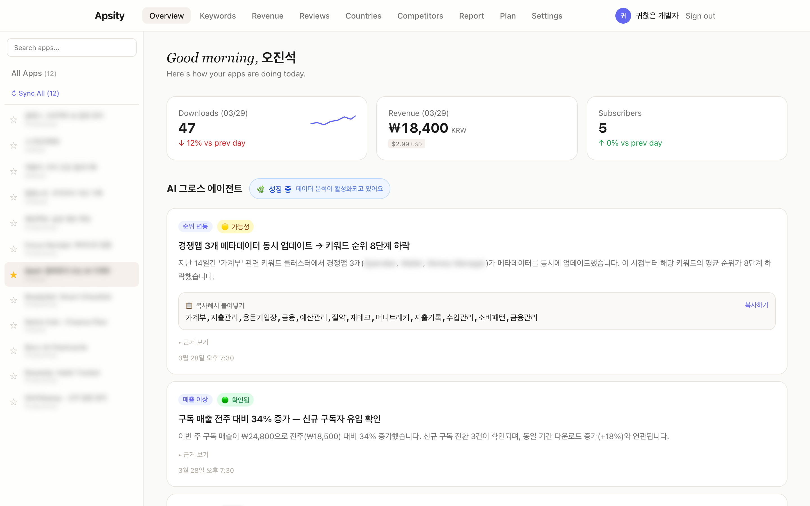Click the purple user avatar icon
810x506 pixels.
pos(623,16)
